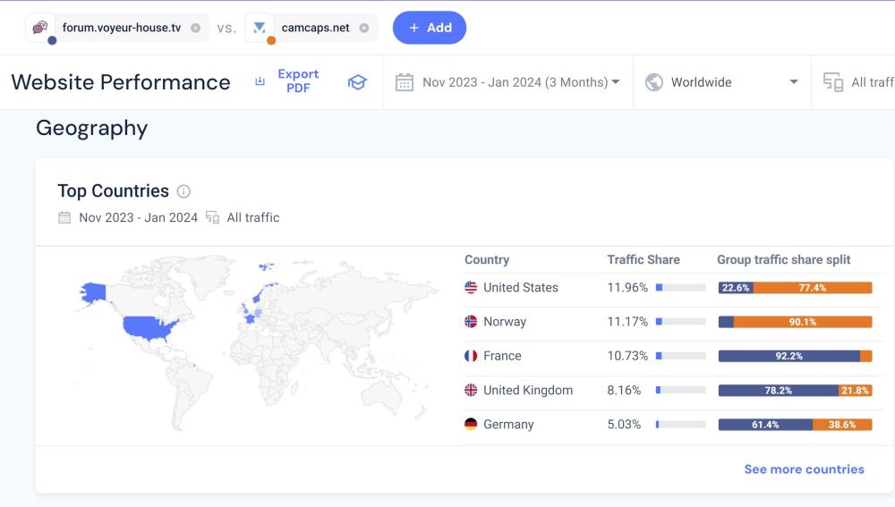Viewport: 895px width, 507px height.
Task: Click the Export PDF download icon
Action: point(260,81)
